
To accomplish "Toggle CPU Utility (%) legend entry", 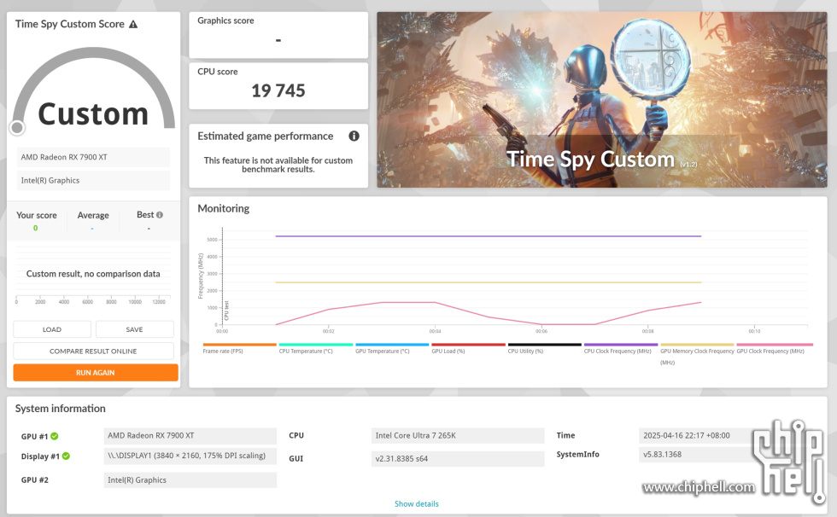I will [545, 348].
